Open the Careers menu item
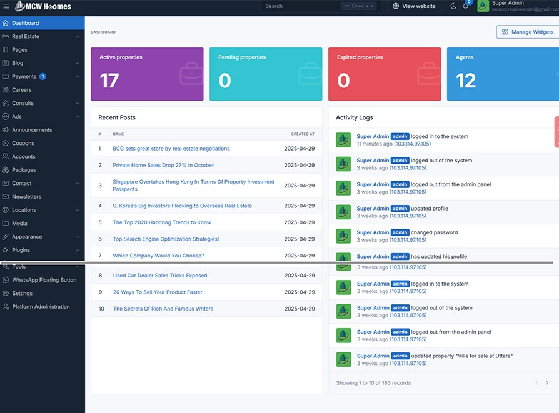Image resolution: width=559 pixels, height=413 pixels. 21,90
